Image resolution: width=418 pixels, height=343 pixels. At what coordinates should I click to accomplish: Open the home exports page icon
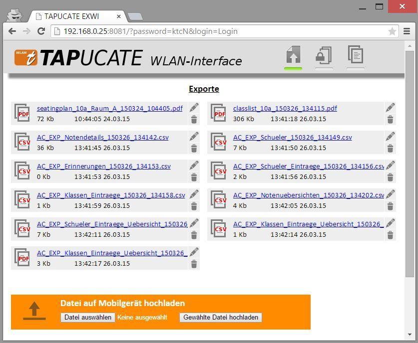(x=293, y=54)
